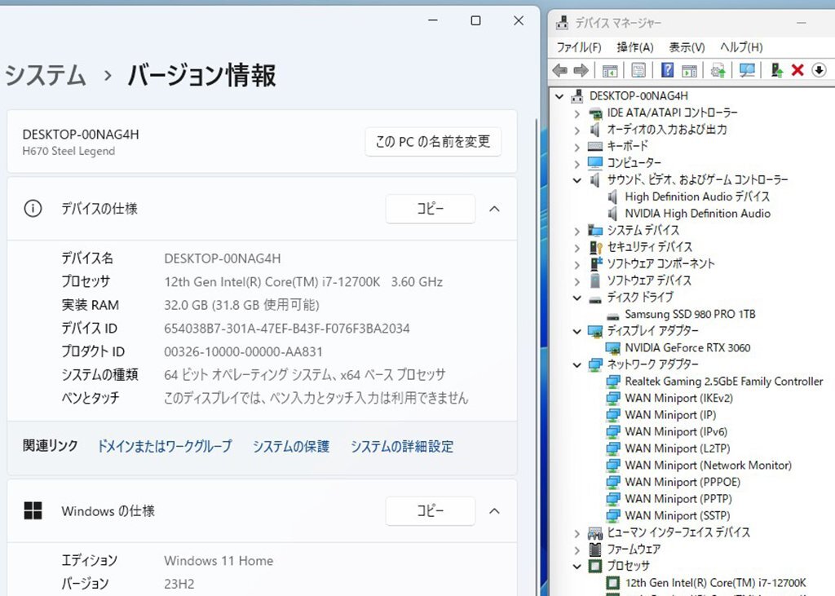This screenshot has width=835, height=596.
Task: Click the セキュリティ デバイス category icon
Action: point(595,247)
